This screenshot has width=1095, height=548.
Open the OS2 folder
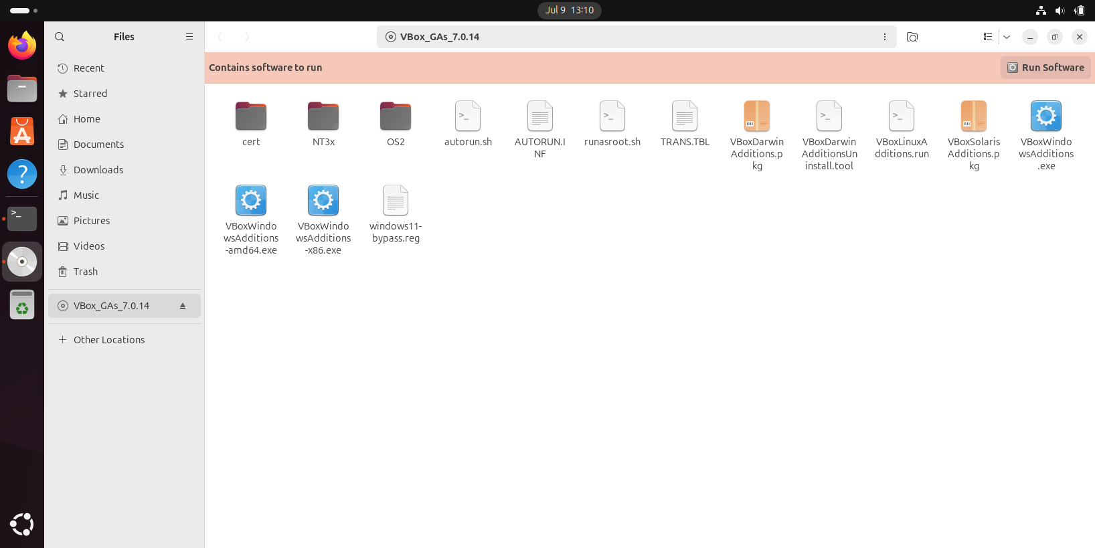pyautogui.click(x=396, y=124)
